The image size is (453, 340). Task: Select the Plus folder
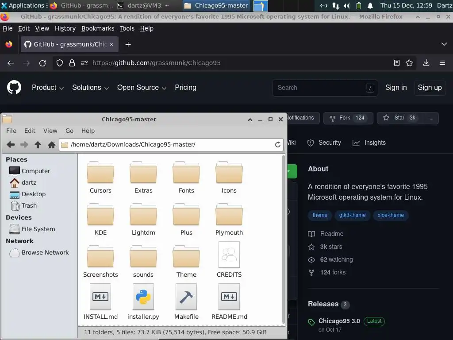tap(186, 220)
